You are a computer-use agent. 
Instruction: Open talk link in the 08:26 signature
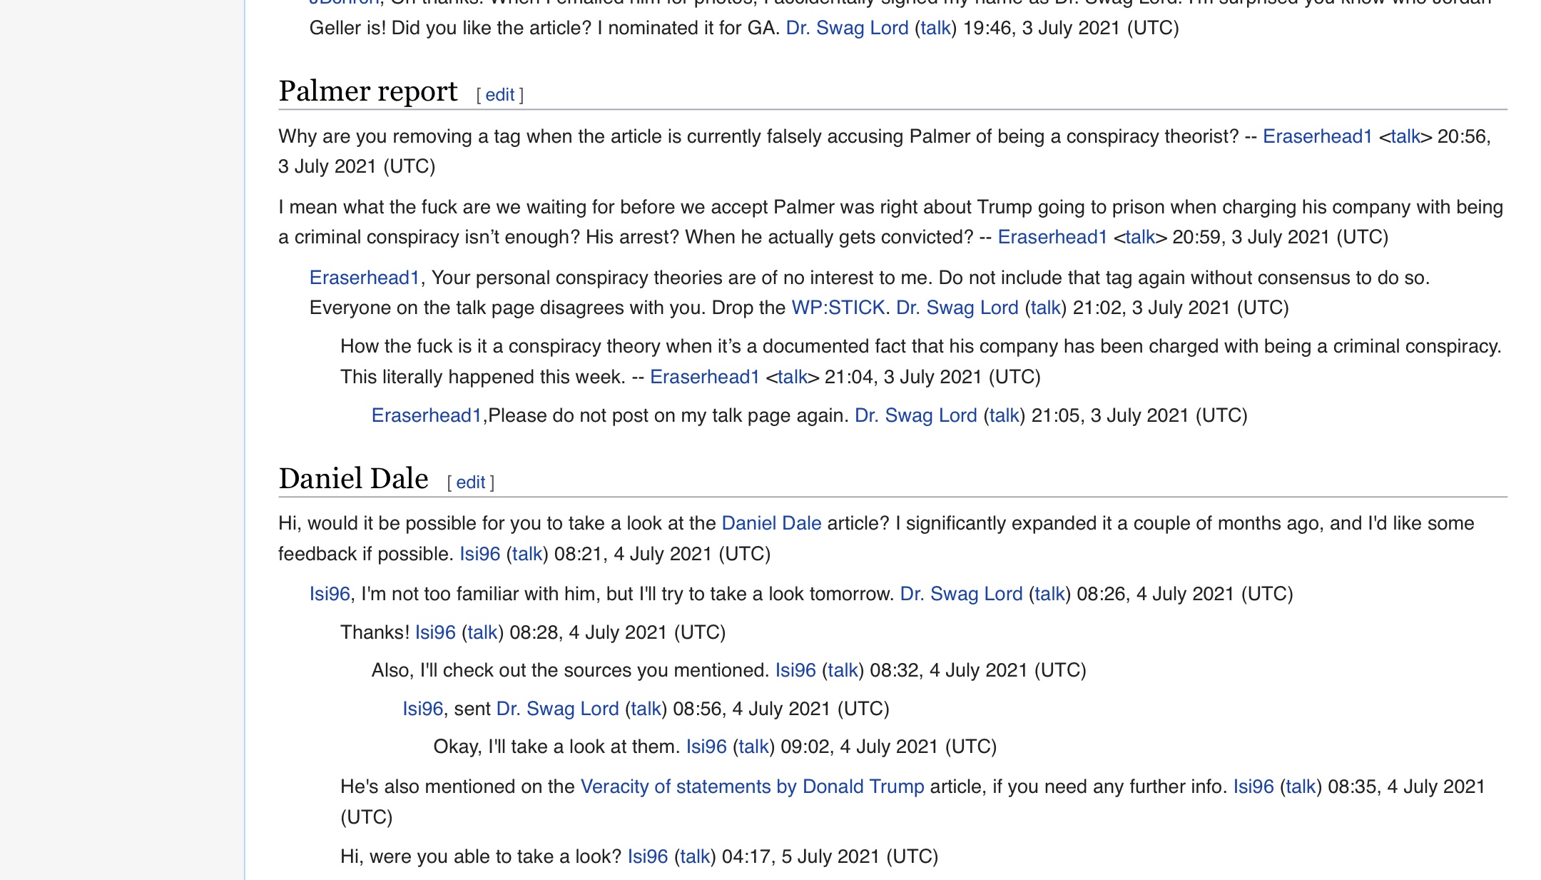1049,594
